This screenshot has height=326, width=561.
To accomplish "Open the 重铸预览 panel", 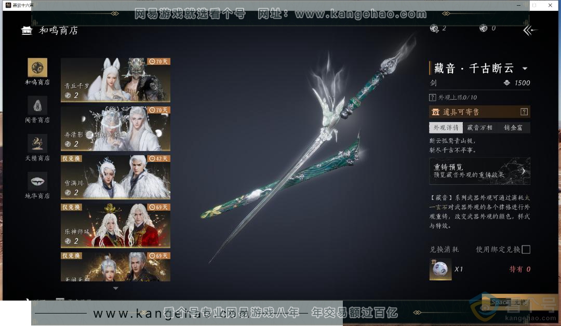I will pos(479,171).
